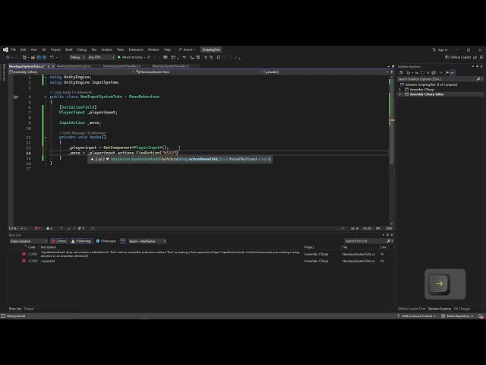Click the Unity script indicator icon beside line 4
This screenshot has width=486, height=365.
(16, 97)
